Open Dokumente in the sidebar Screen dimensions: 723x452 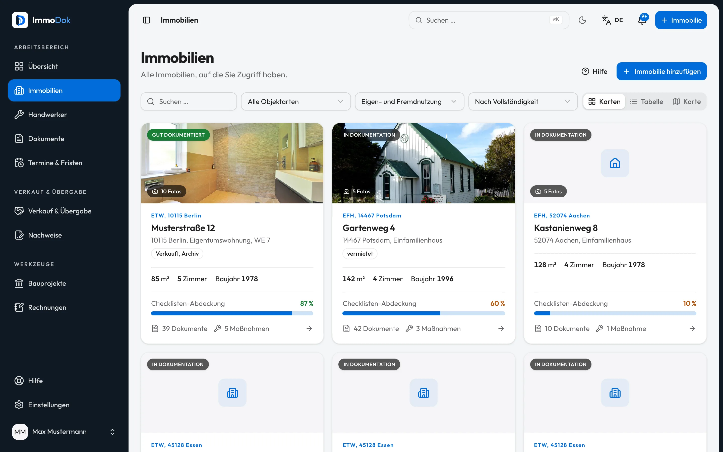click(x=64, y=139)
